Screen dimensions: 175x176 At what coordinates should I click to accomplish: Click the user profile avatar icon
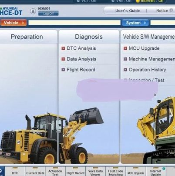coord(33,11)
